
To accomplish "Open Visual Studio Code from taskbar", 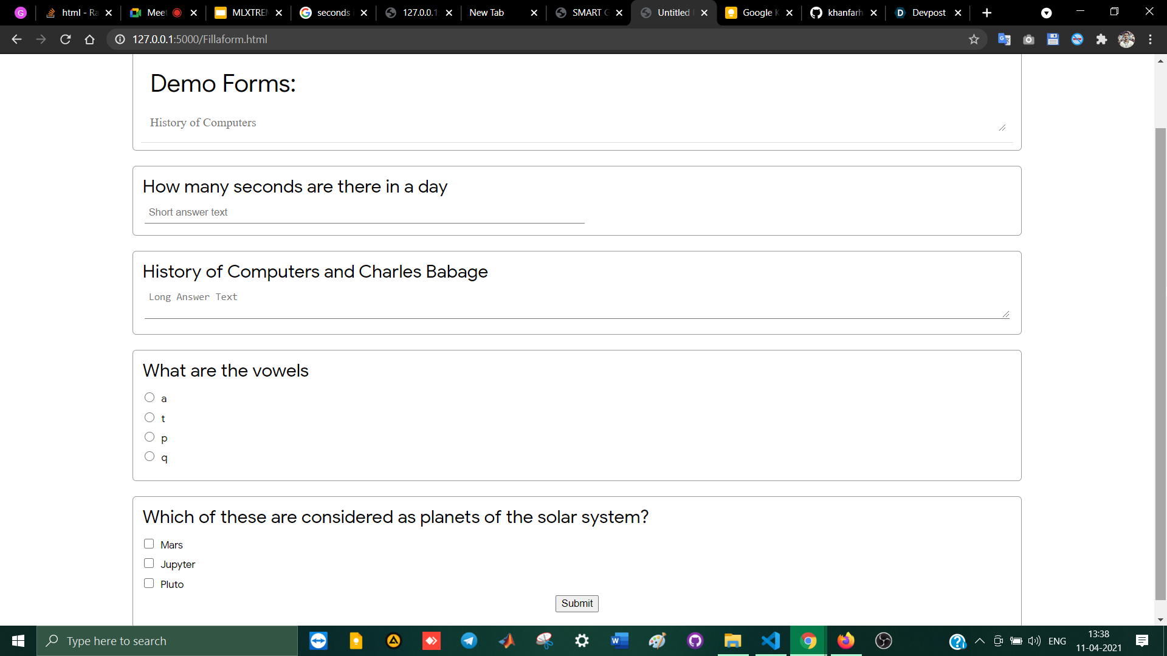I will [x=771, y=641].
